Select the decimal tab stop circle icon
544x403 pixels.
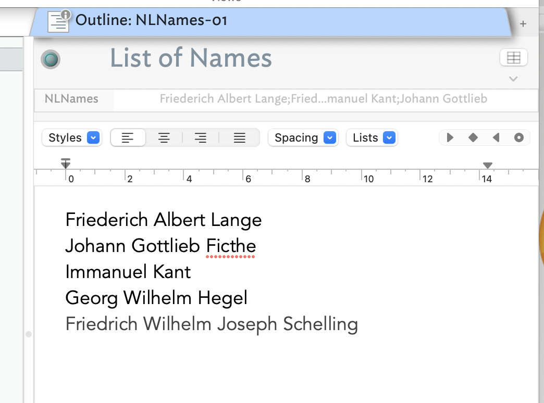point(518,137)
